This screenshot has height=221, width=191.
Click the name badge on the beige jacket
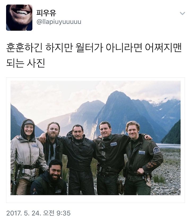point(35,146)
